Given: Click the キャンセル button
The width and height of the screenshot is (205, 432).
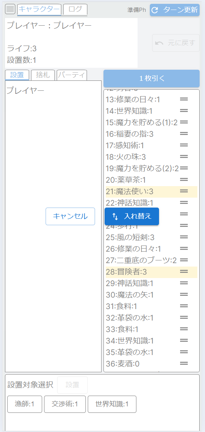Looking at the screenshot, I should pos(70,216).
